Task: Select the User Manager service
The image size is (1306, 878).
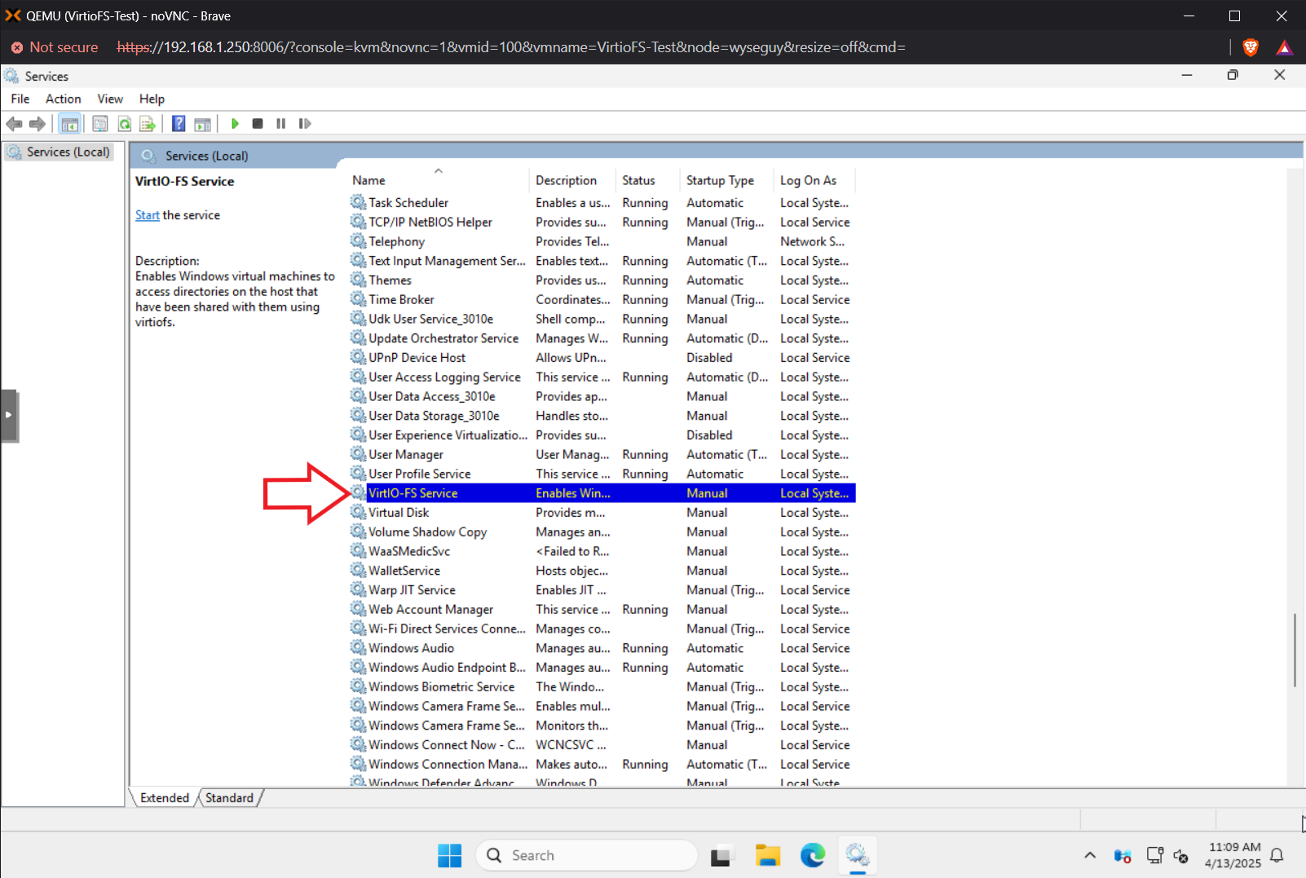Action: point(602,455)
